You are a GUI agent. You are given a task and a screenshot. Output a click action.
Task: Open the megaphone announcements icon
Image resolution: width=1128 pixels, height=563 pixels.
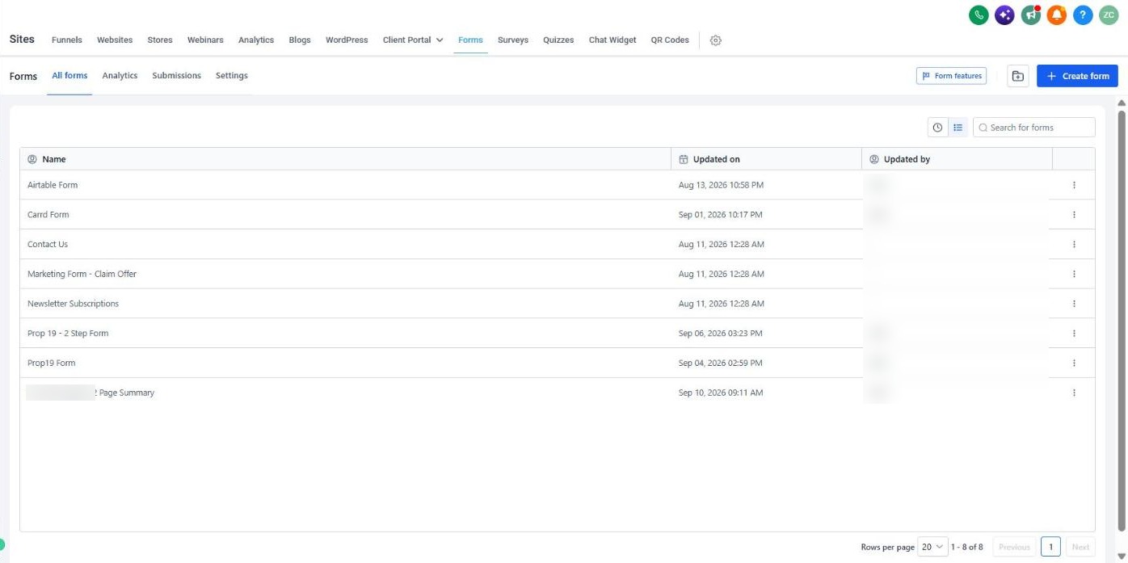point(1030,15)
